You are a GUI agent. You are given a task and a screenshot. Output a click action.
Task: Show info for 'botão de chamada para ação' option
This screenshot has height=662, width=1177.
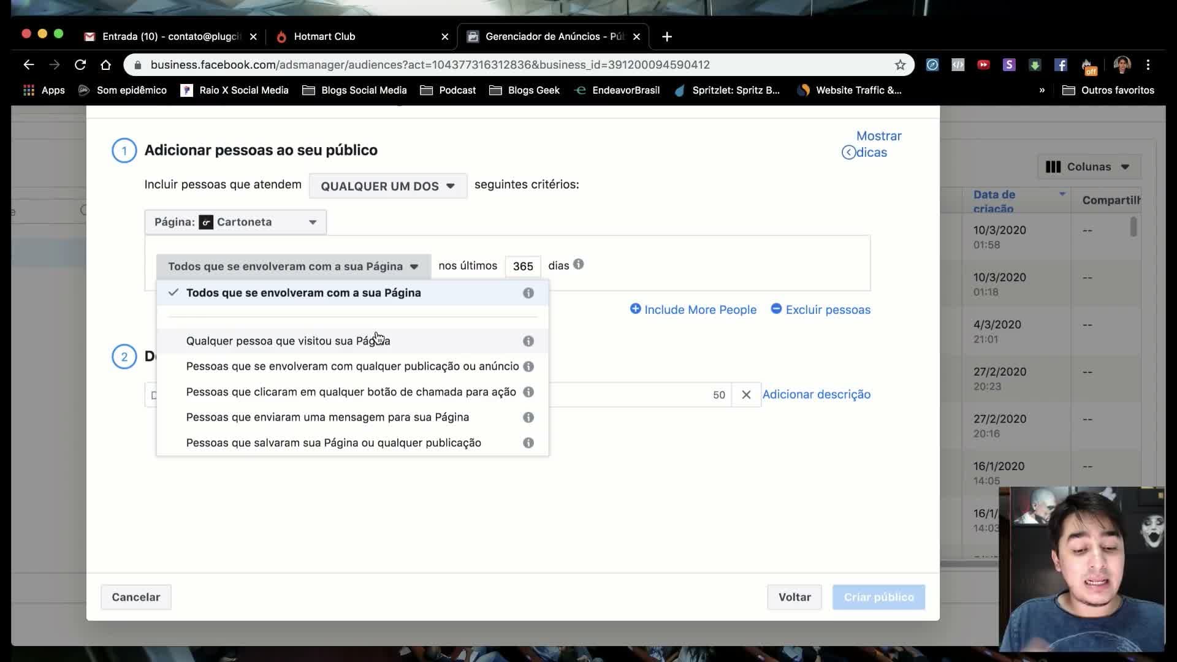click(528, 392)
